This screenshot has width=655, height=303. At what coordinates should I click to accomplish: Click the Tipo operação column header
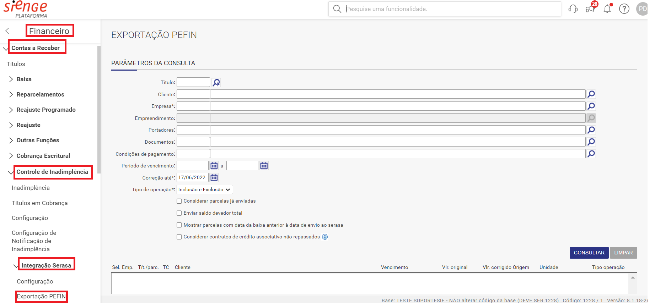pyautogui.click(x=608, y=267)
